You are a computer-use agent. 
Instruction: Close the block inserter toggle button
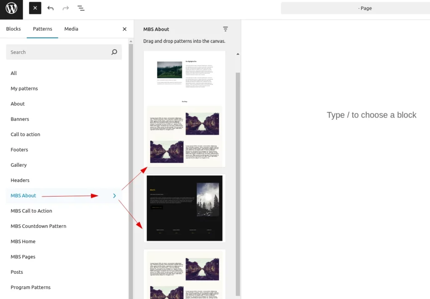[35, 8]
